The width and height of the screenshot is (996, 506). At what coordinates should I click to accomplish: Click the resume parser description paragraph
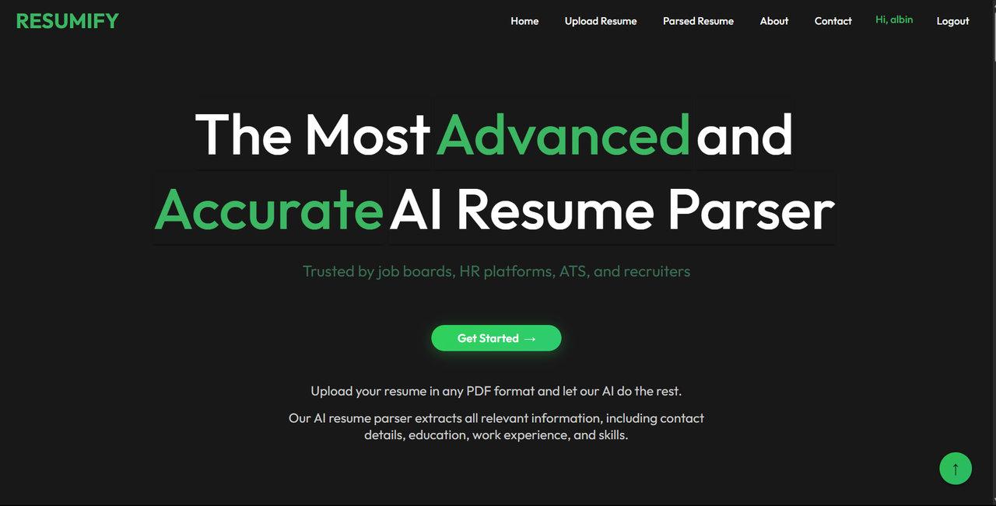coord(496,426)
